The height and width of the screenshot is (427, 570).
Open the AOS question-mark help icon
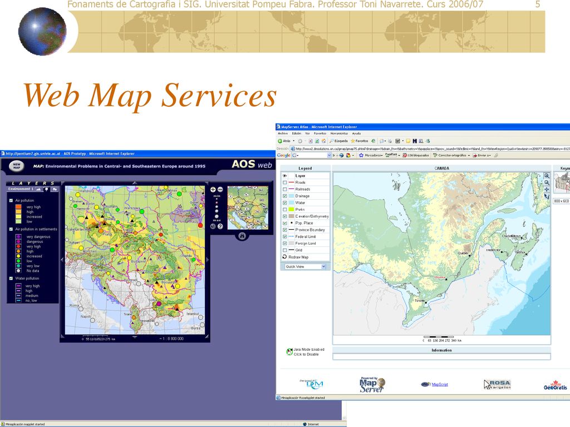[220, 226]
